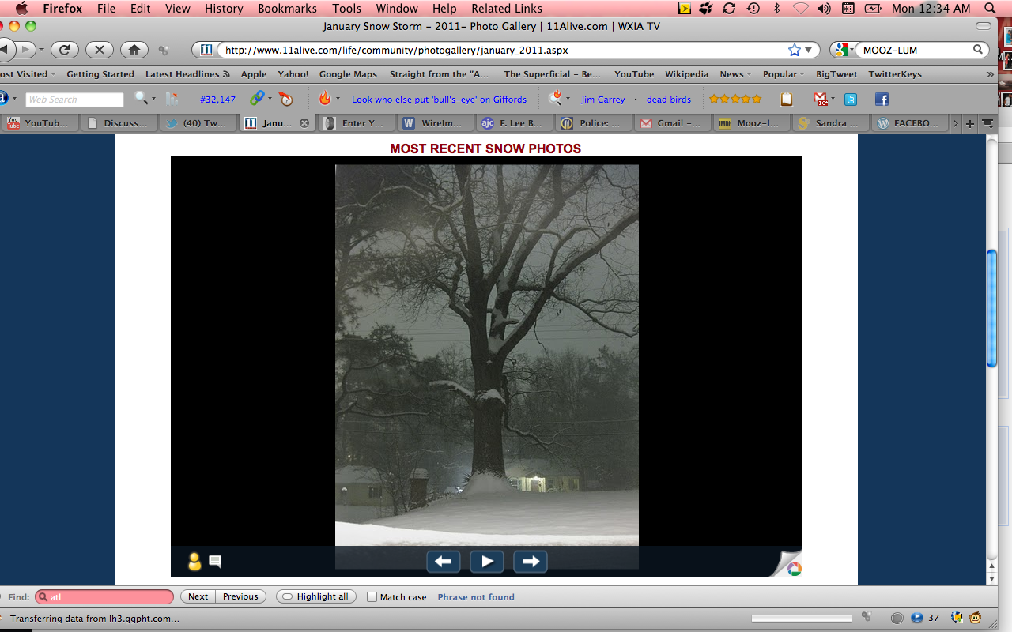Open the Popular bookmarks dropdown

tap(783, 74)
